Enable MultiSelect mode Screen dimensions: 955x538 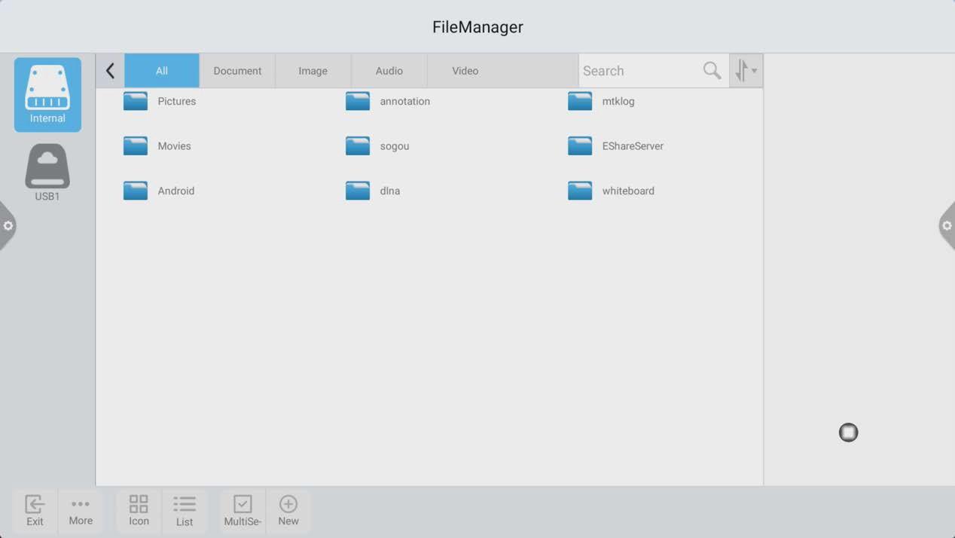(243, 510)
